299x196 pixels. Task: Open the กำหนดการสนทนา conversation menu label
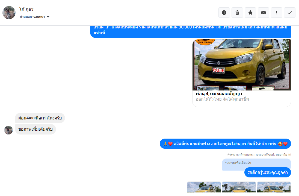coord(32,17)
